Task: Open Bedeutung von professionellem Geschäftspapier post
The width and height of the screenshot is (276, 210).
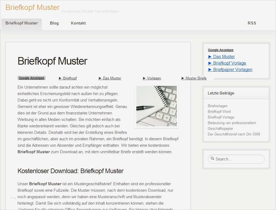Action: pyautogui.click(x=232, y=125)
